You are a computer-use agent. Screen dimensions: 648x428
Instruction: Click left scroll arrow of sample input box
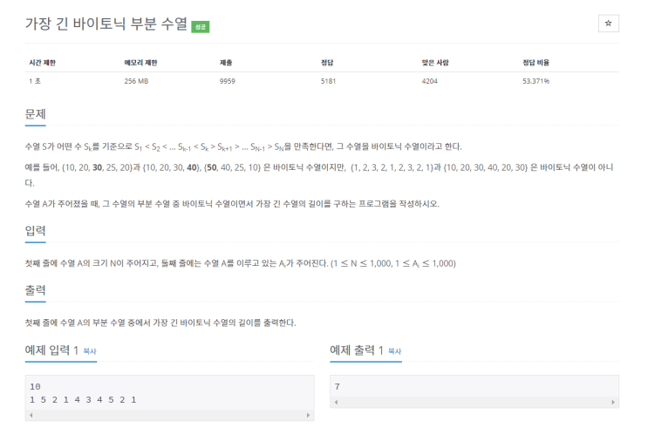coord(31,415)
